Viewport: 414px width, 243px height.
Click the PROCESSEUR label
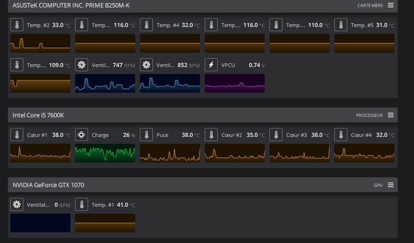click(369, 115)
